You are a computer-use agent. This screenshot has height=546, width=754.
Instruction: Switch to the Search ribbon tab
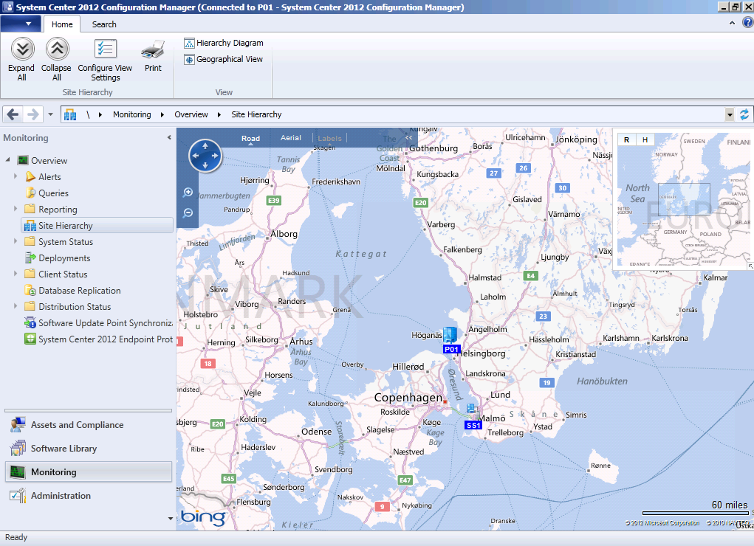point(103,24)
